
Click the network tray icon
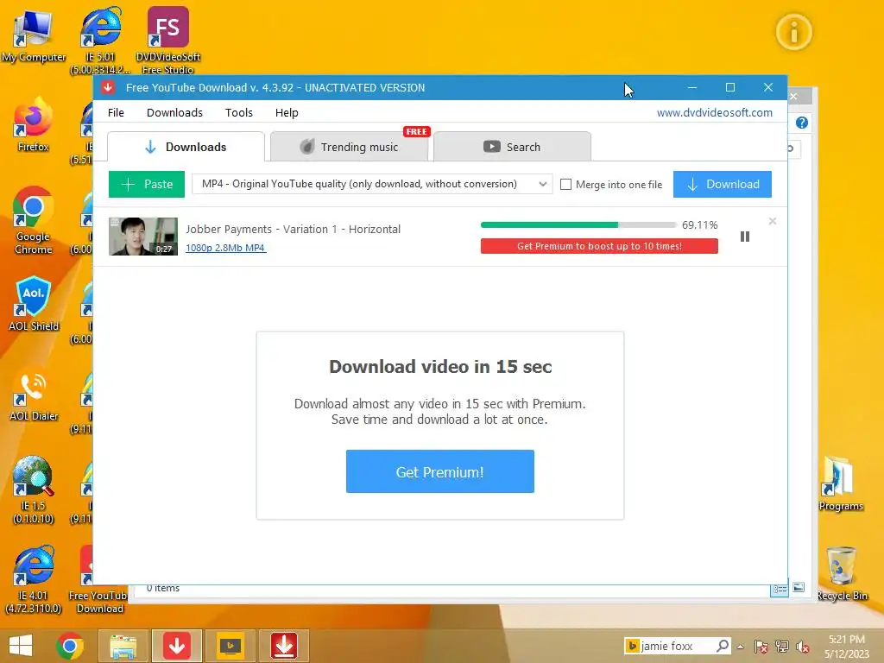click(x=782, y=647)
